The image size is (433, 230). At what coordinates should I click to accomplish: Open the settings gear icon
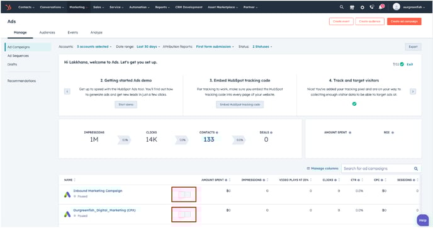coord(362,8)
